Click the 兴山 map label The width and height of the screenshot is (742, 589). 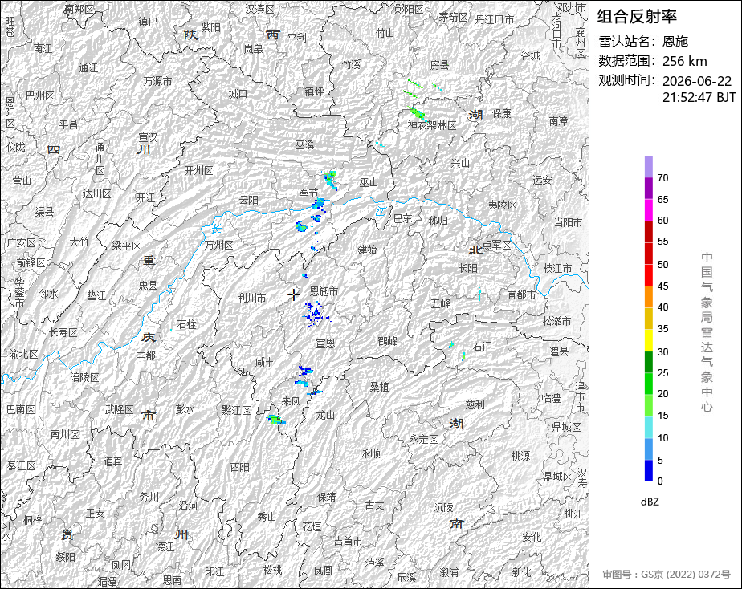click(x=460, y=163)
